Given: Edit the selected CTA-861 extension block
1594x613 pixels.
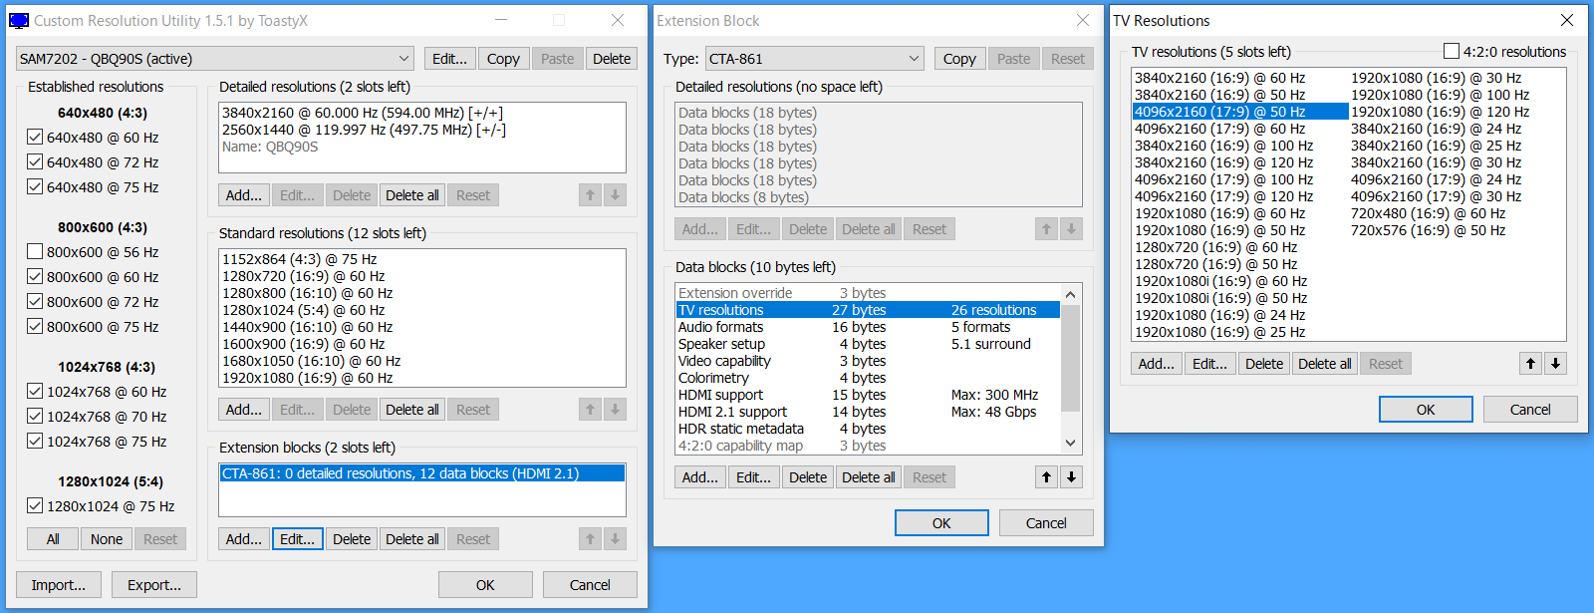Looking at the screenshot, I should coord(297,539).
